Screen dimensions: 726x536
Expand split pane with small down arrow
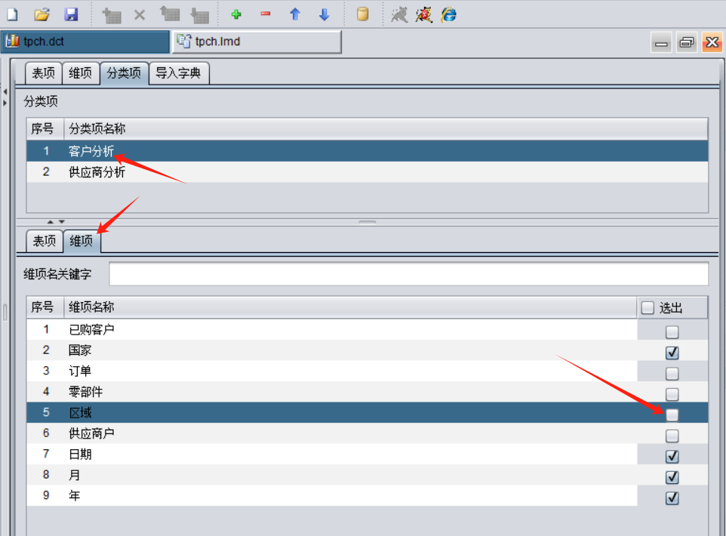(x=62, y=222)
